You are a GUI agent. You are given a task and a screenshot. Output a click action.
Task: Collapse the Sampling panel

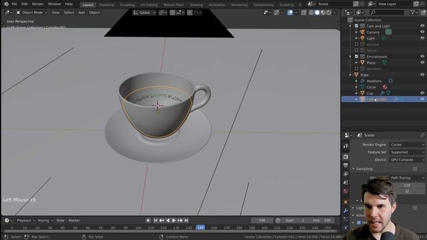(353, 169)
